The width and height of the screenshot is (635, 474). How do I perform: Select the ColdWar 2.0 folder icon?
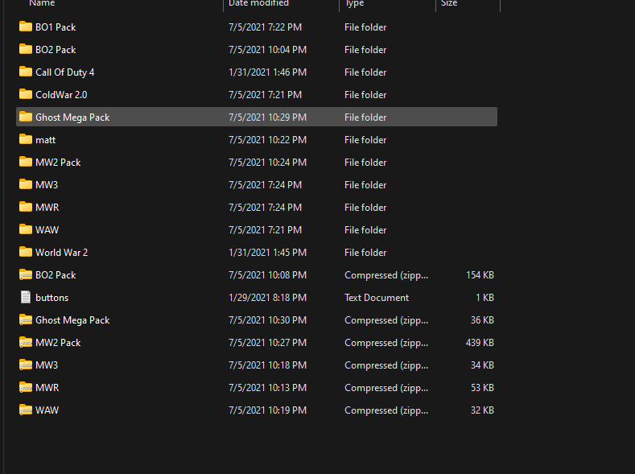26,94
